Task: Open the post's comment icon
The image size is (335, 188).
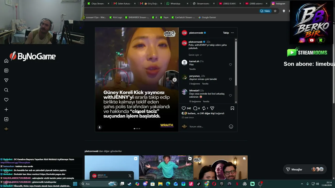Action: (x=195, y=108)
